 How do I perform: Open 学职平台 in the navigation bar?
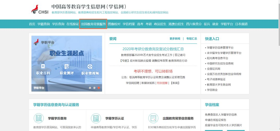point(227,24)
